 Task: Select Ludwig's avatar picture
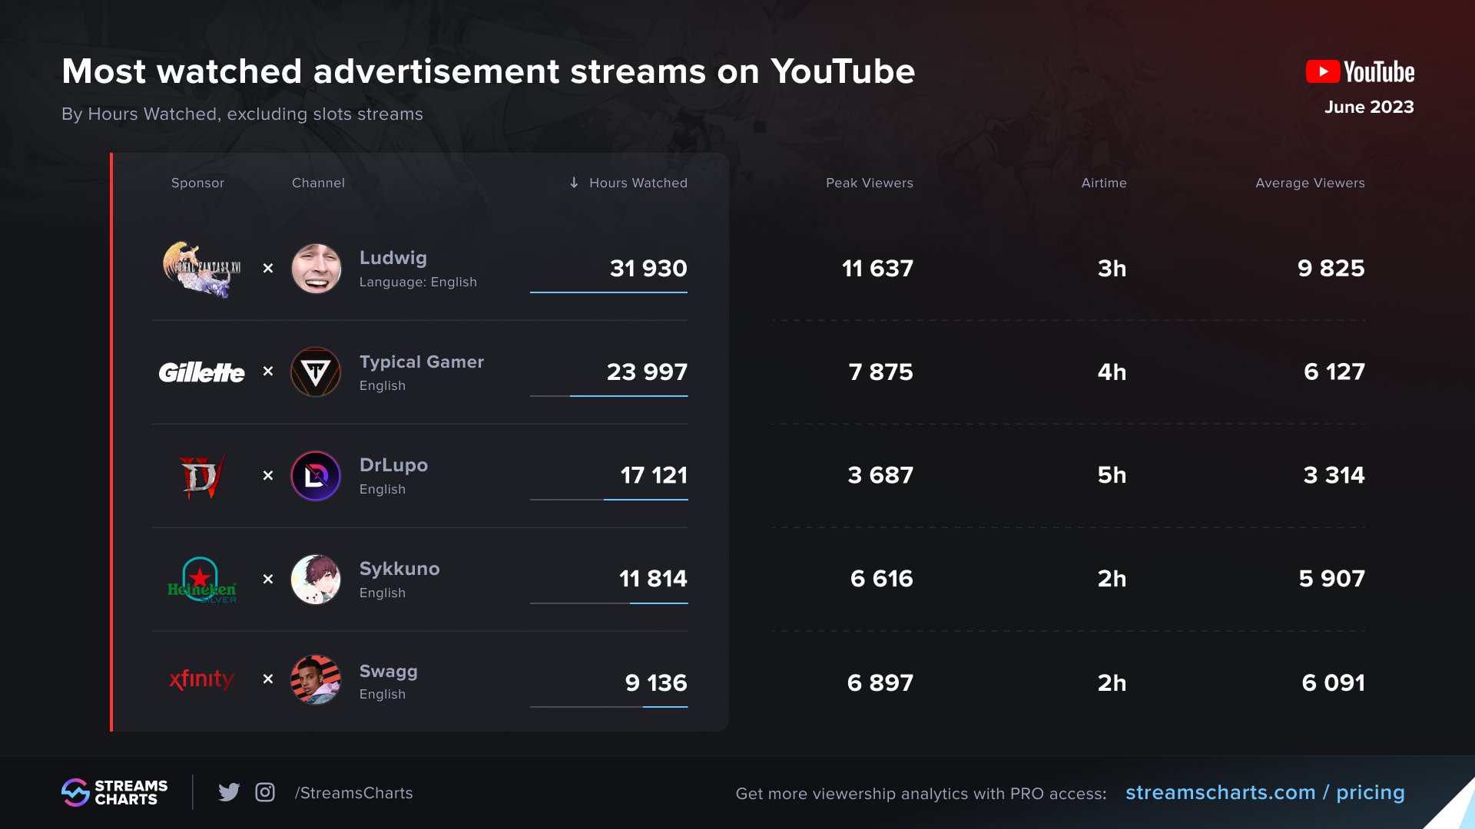pos(317,268)
